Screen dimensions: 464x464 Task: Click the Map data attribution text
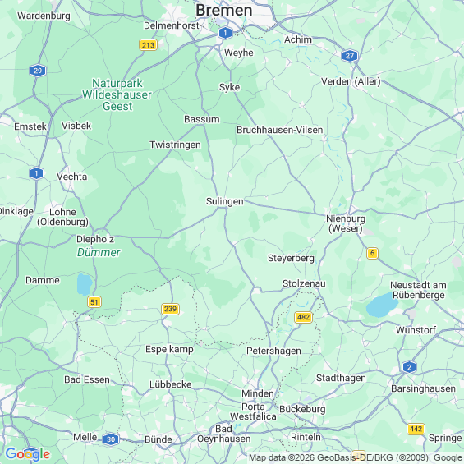(x=356, y=457)
